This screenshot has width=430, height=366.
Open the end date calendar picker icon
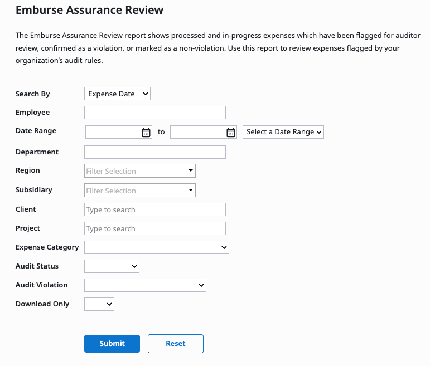(231, 133)
